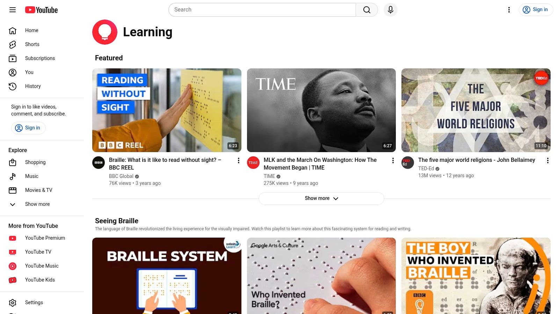Open the hamburger guide menu
The width and height of the screenshot is (559, 314).
tap(13, 10)
